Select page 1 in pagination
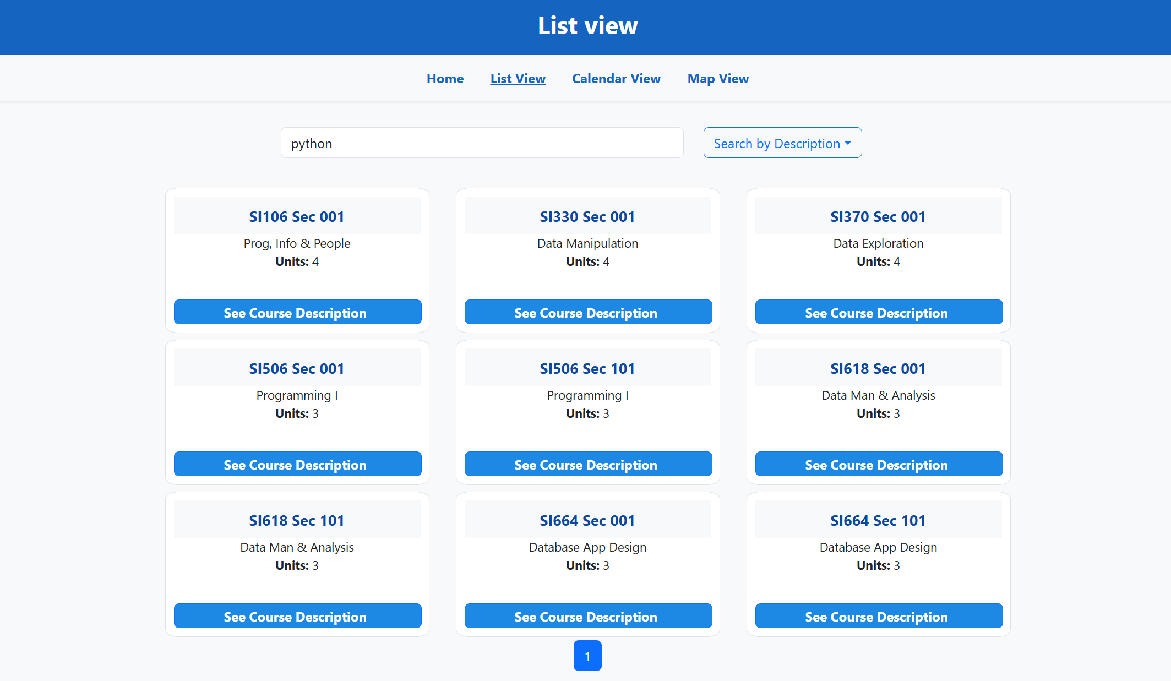Image resolution: width=1171 pixels, height=681 pixels. (587, 656)
